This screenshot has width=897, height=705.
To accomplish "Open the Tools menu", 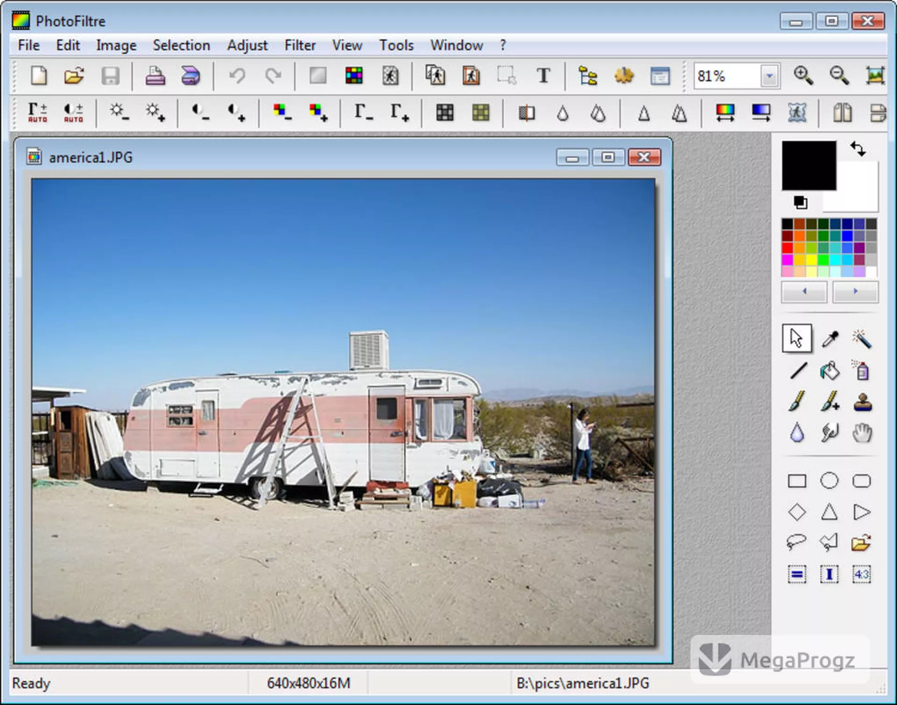I will (396, 45).
